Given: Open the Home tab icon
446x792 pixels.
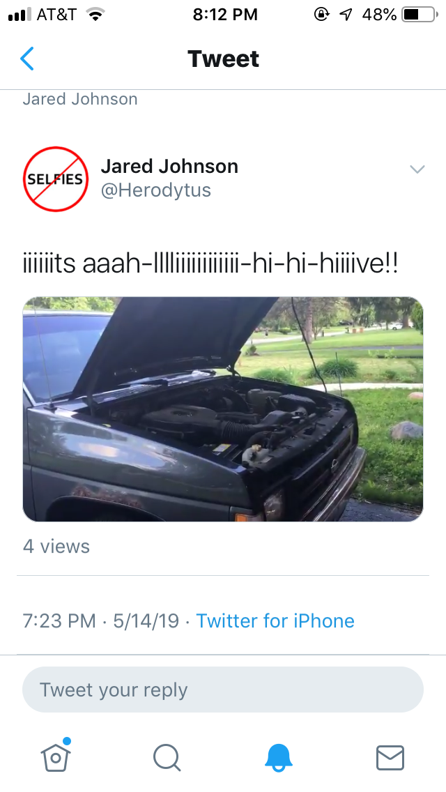Looking at the screenshot, I should [56, 755].
